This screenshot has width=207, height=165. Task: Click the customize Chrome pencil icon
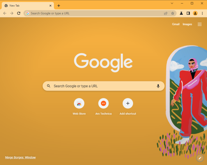(200, 158)
